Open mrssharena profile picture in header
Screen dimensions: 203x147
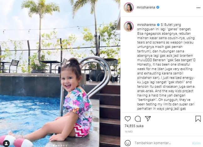pos(129,7)
